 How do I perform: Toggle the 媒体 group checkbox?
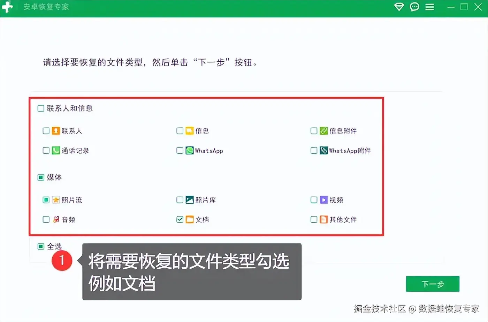point(41,177)
